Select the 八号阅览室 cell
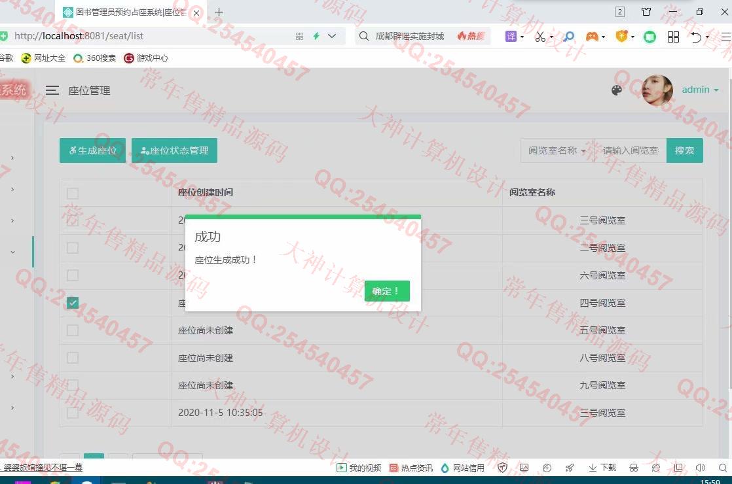This screenshot has height=484, width=732. pyautogui.click(x=602, y=358)
